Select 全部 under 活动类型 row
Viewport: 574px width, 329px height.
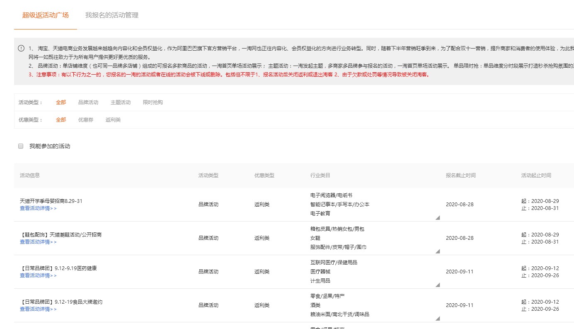[61, 102]
